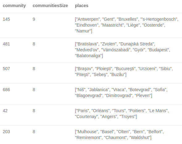Click size 8 in community 507 row
The height and width of the screenshot is (144, 182).
(x=34, y=69)
